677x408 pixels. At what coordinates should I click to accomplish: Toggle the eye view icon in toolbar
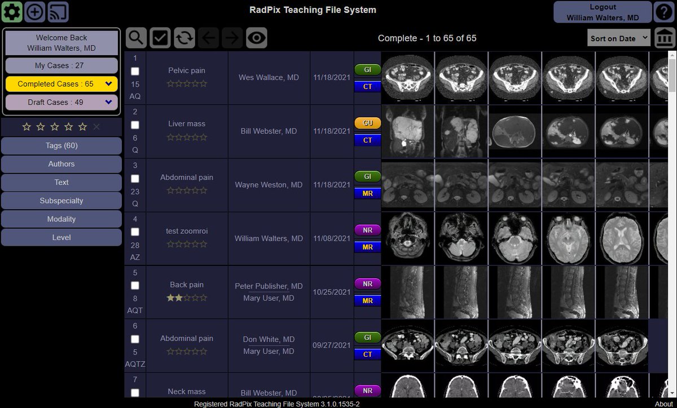[257, 38]
